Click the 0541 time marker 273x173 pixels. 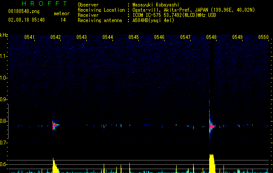pyautogui.click(x=30, y=37)
